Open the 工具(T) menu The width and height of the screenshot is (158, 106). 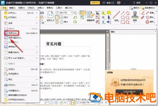pos(59,8)
